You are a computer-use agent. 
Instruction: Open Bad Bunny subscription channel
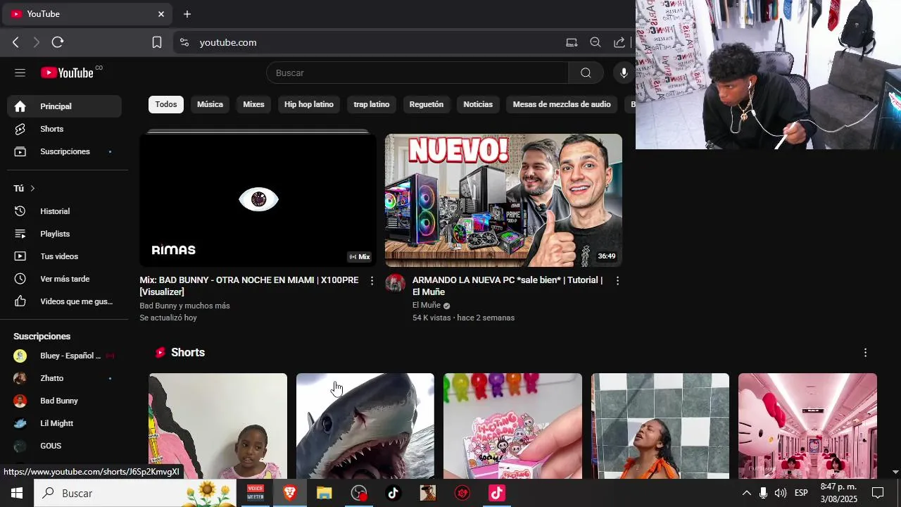[x=64, y=401]
